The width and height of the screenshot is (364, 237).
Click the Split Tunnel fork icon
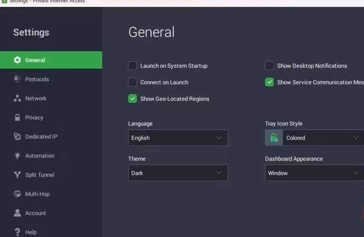coord(17,175)
